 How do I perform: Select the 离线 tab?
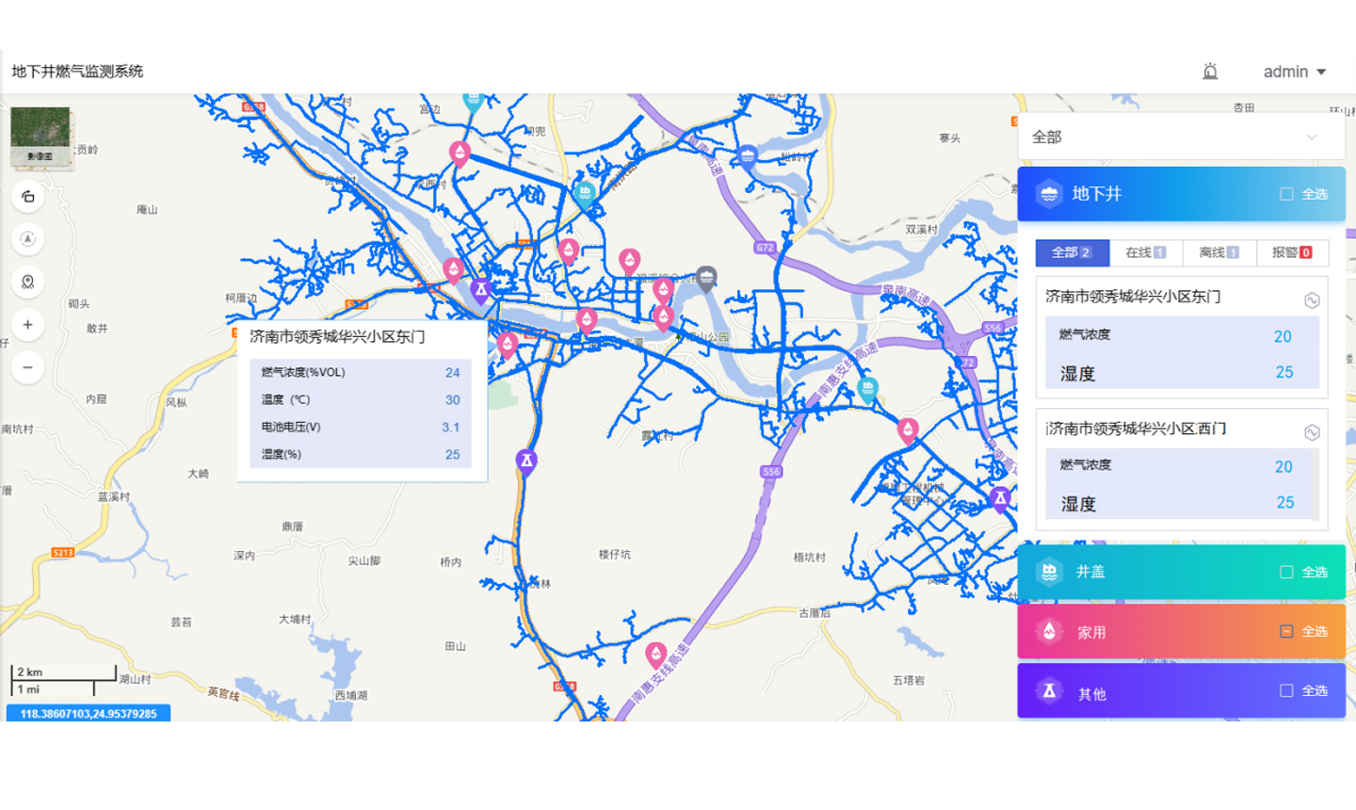click(1219, 252)
